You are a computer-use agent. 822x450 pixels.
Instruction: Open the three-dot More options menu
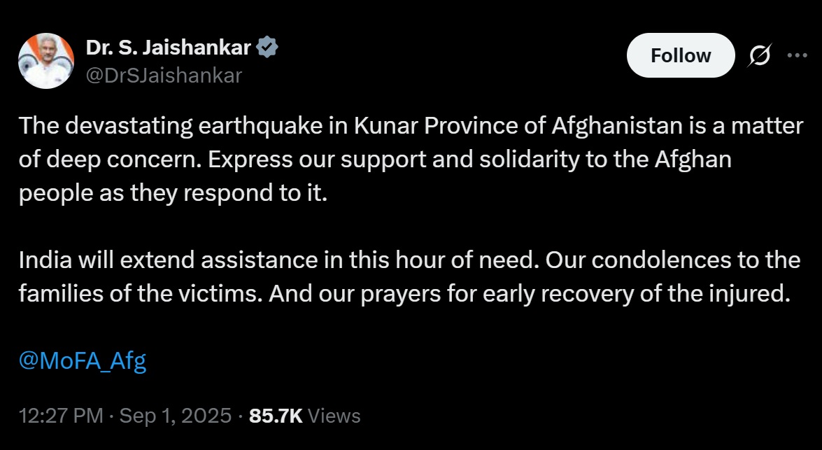[x=798, y=55]
